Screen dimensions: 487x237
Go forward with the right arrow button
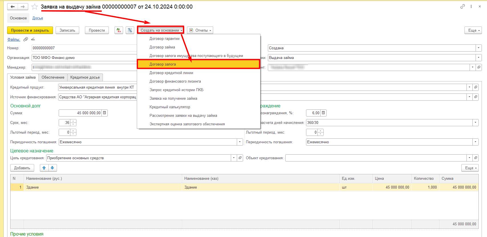coord(23,7)
